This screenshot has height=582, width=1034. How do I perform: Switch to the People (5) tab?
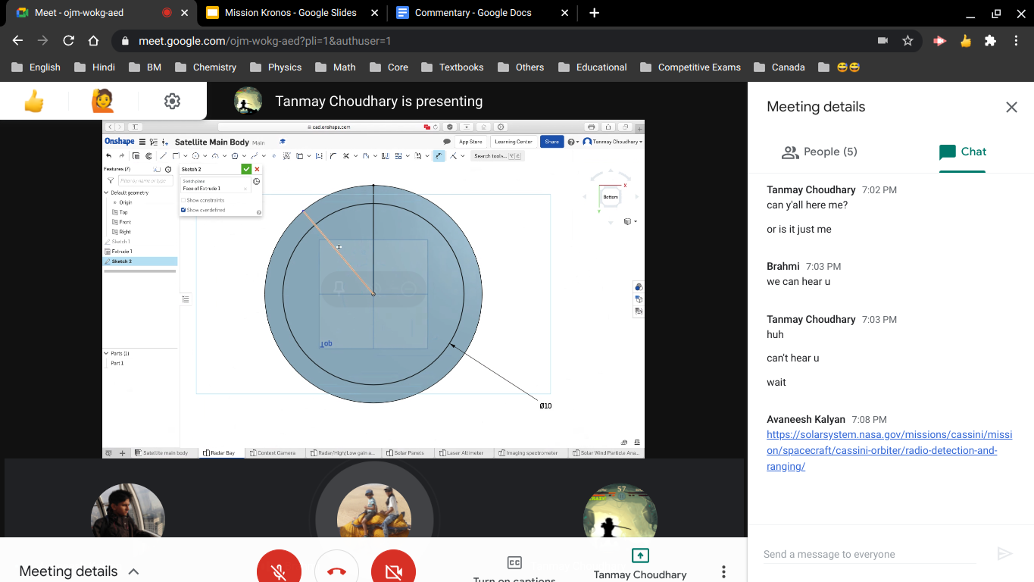coord(819,152)
